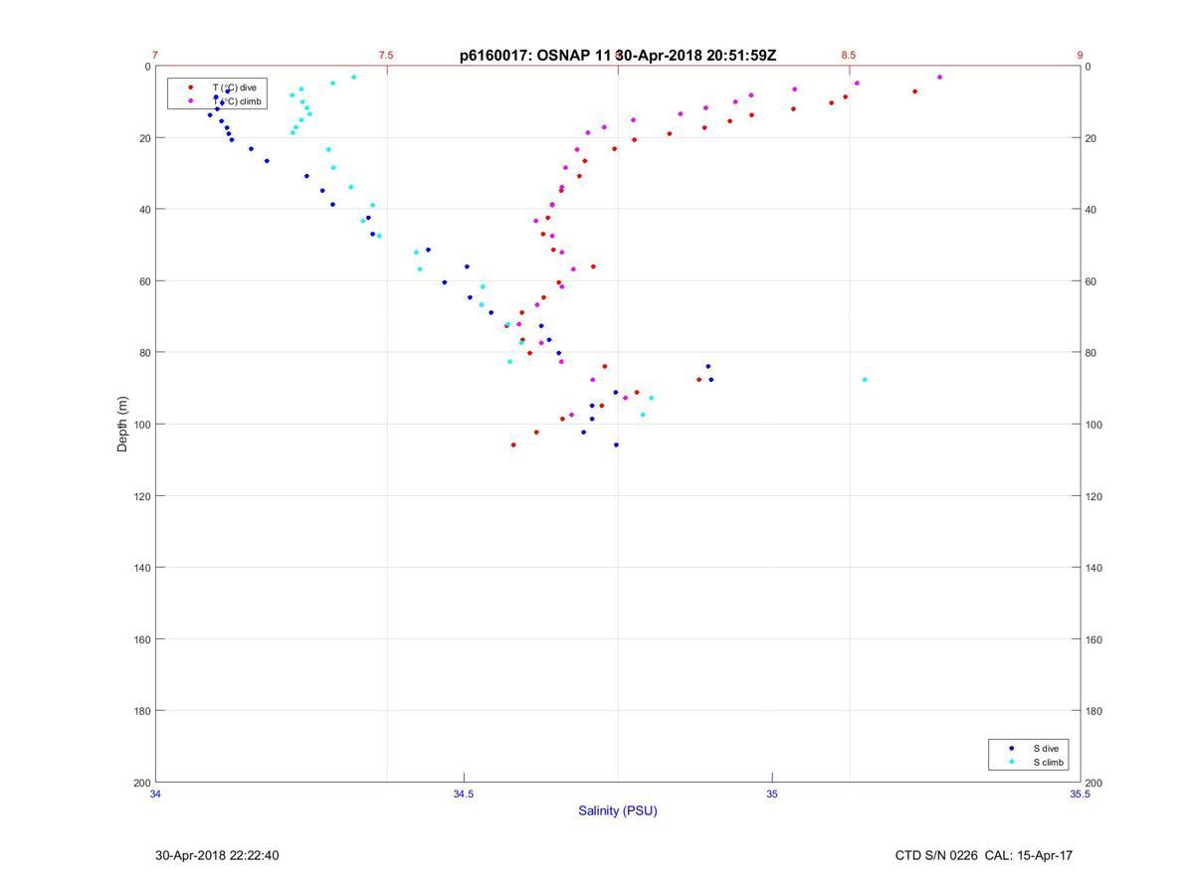Click the "CTD S/N 0226 CAL: 15-Apr-17" footer
This screenshot has width=1194, height=880.
tap(984, 855)
